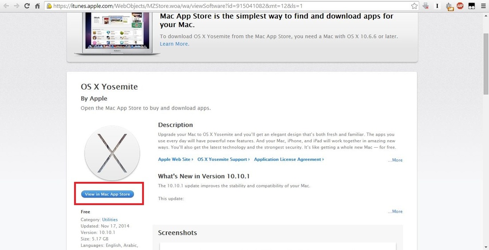Click the 'Updated: Nov 17, 2014' text
This screenshot has height=250, width=489.
click(105, 226)
